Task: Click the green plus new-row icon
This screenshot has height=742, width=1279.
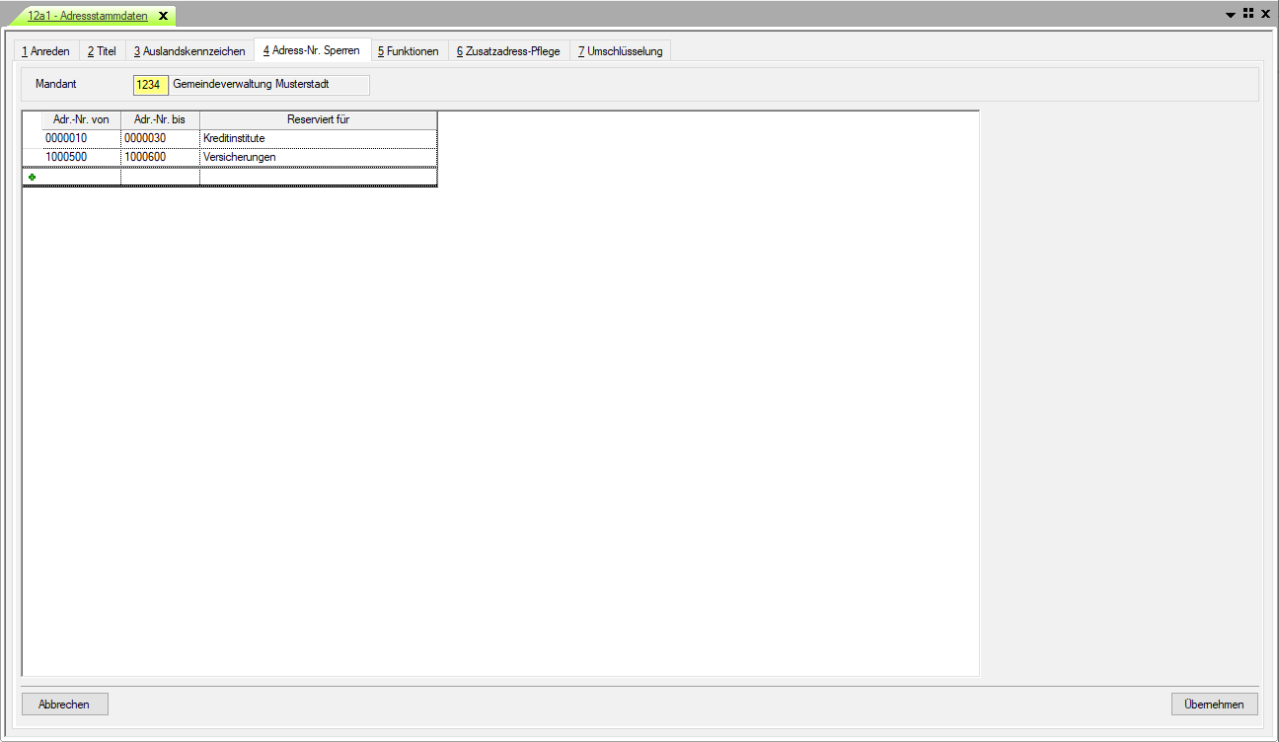Action: click(x=33, y=177)
